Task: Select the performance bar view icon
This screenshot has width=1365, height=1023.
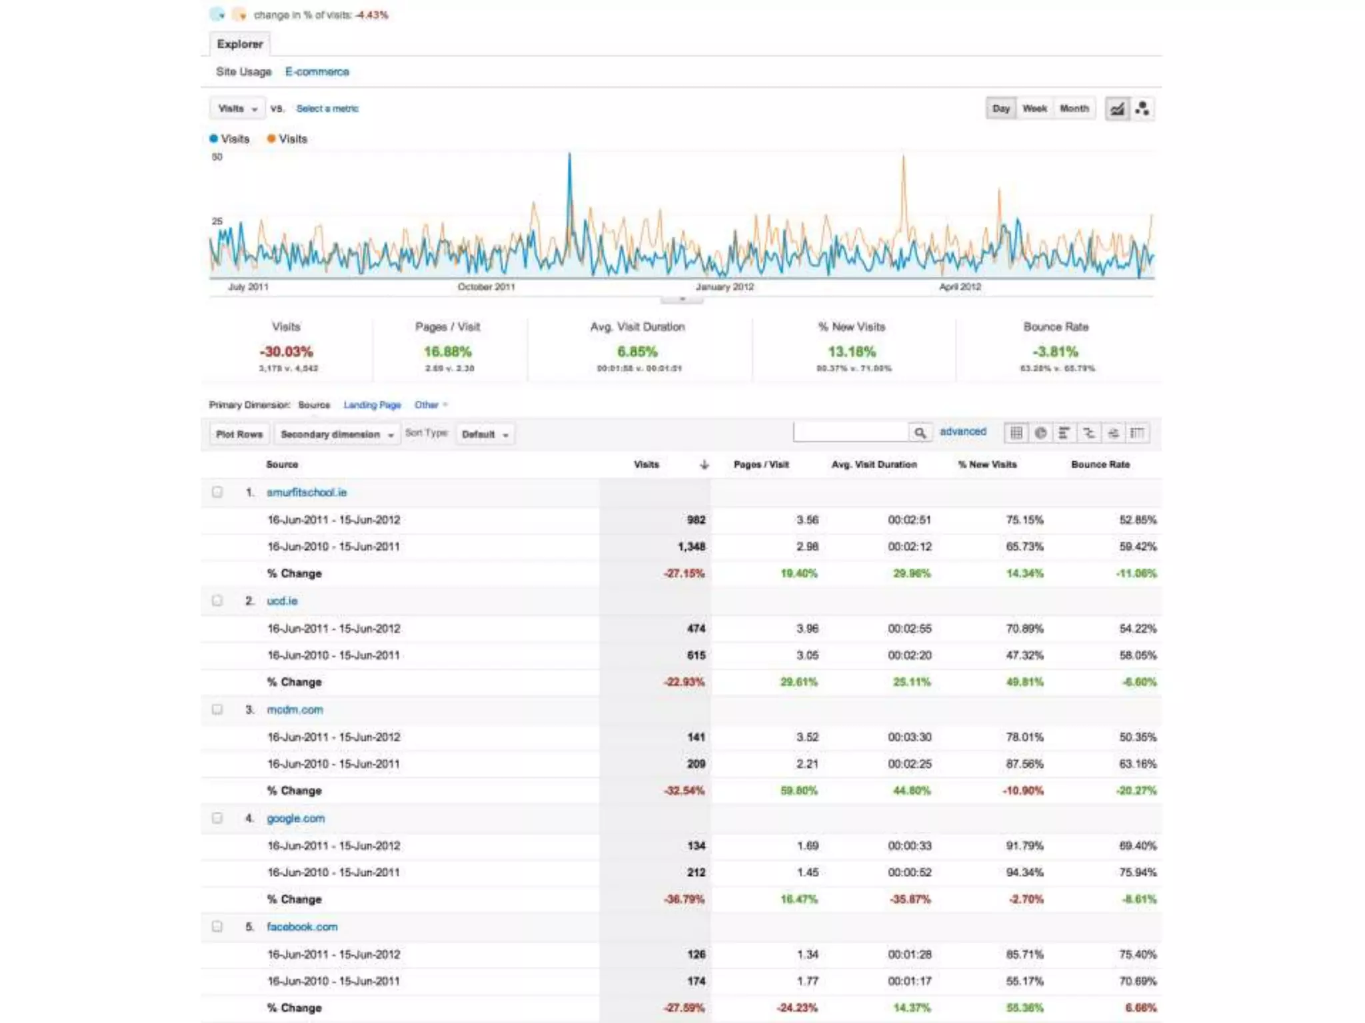Action: pos(1064,433)
